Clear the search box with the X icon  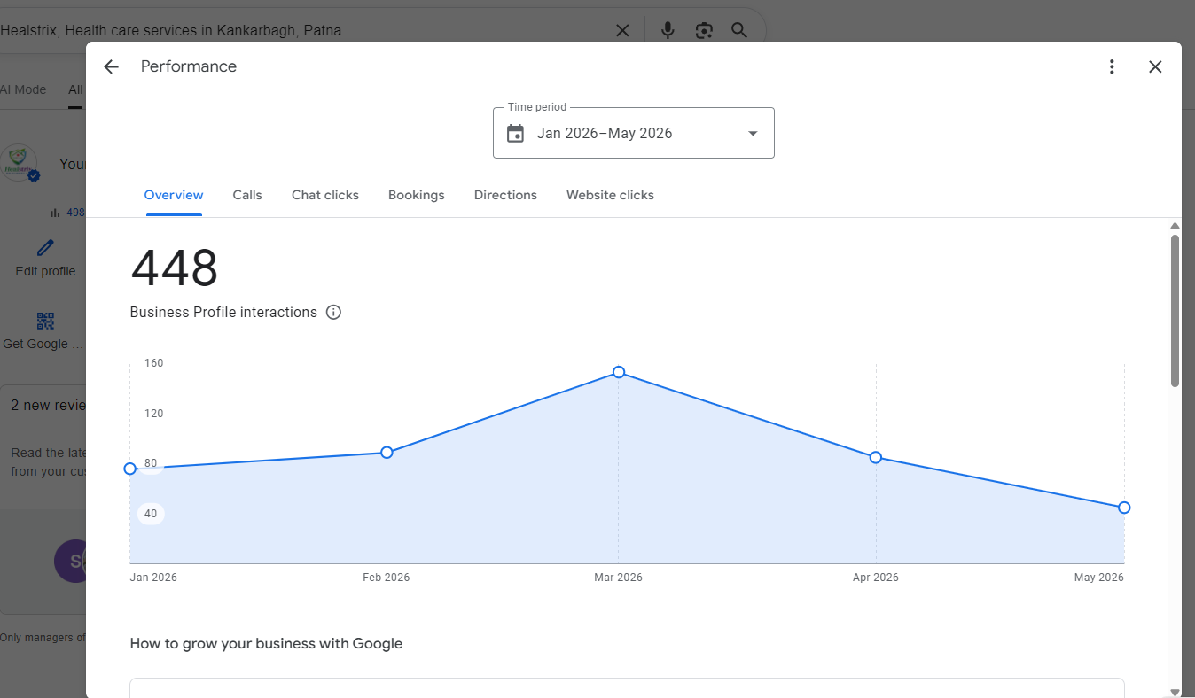[622, 30]
